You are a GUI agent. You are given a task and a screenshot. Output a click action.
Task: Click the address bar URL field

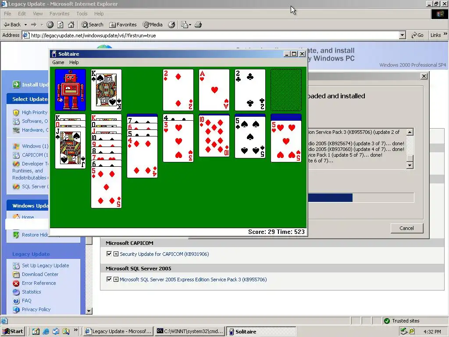coord(210,35)
